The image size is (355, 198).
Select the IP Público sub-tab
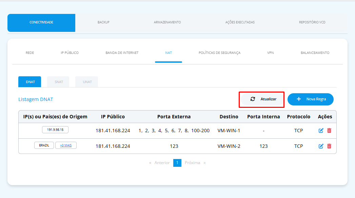[70, 53]
